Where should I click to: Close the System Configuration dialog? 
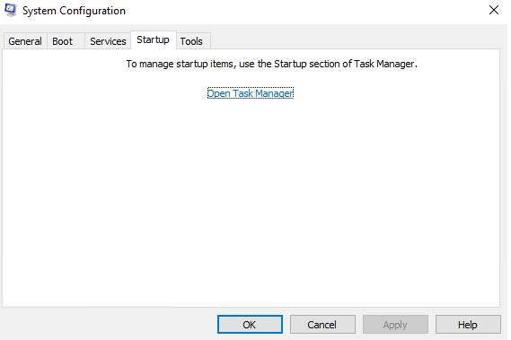coord(494,10)
